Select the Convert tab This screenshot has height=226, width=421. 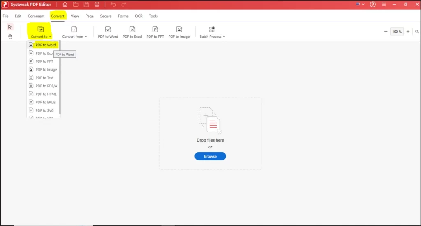point(58,16)
